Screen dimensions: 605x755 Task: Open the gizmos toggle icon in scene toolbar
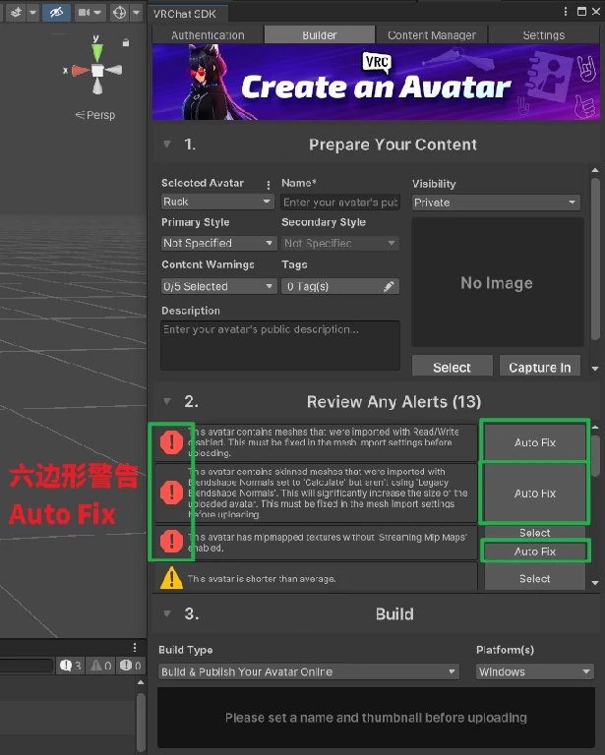pos(119,13)
